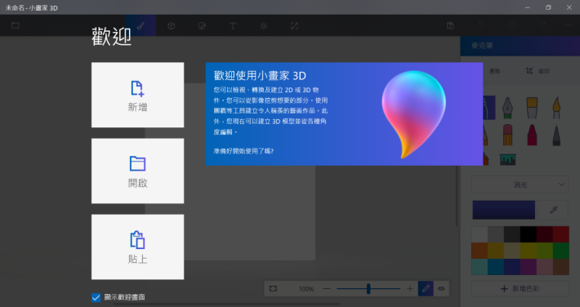Pick the dark green swatch at row end
580x307 pixels.
coord(560,251)
